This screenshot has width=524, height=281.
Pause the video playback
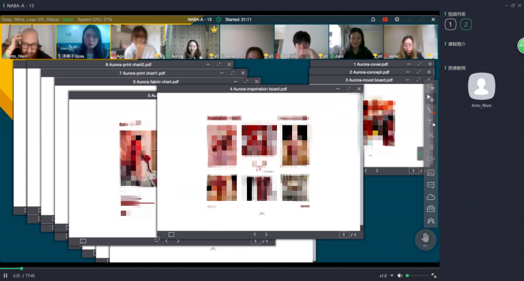pyautogui.click(x=5, y=276)
